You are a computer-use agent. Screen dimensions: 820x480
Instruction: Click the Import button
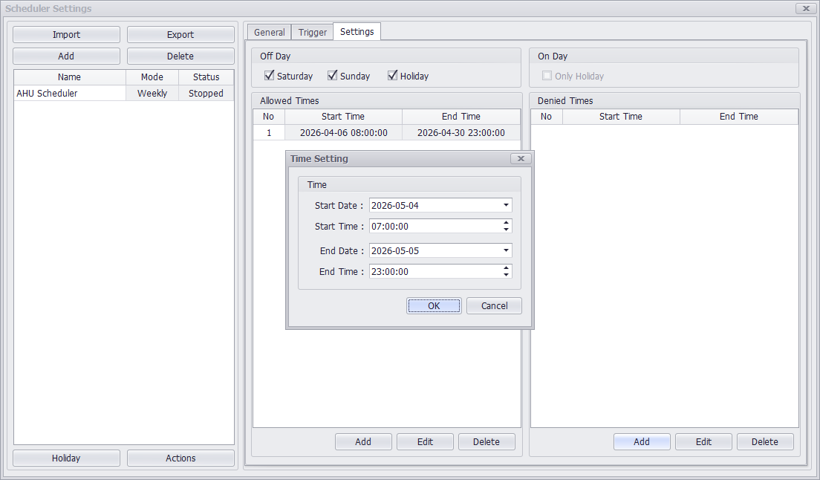[66, 35]
